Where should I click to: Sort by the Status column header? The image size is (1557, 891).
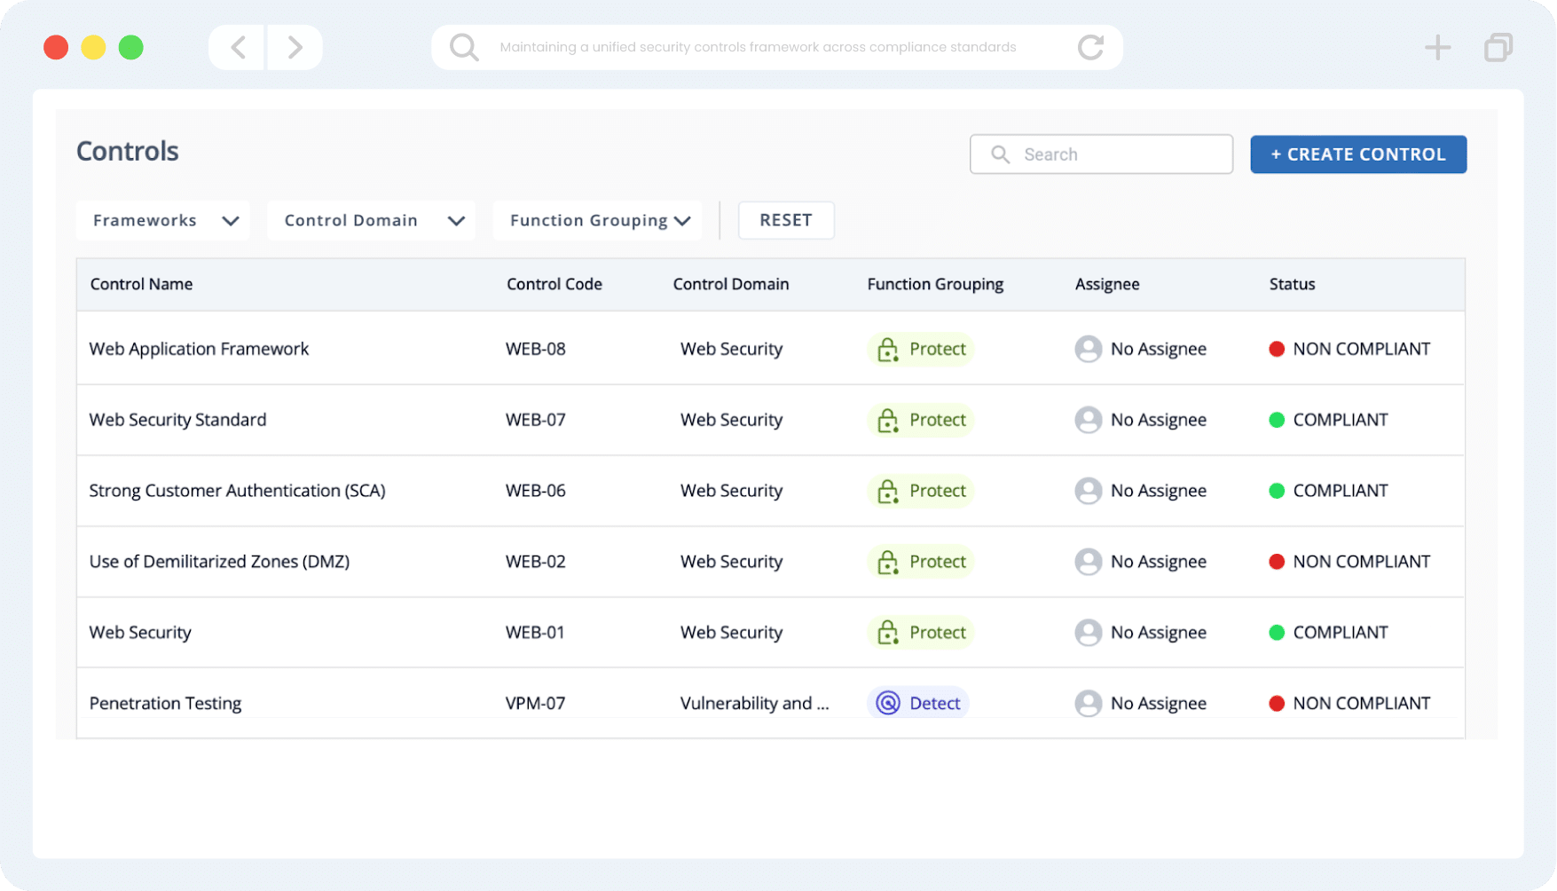[1292, 284]
